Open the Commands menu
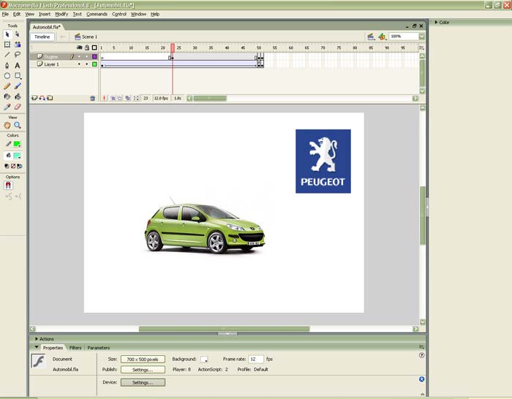 [97, 14]
